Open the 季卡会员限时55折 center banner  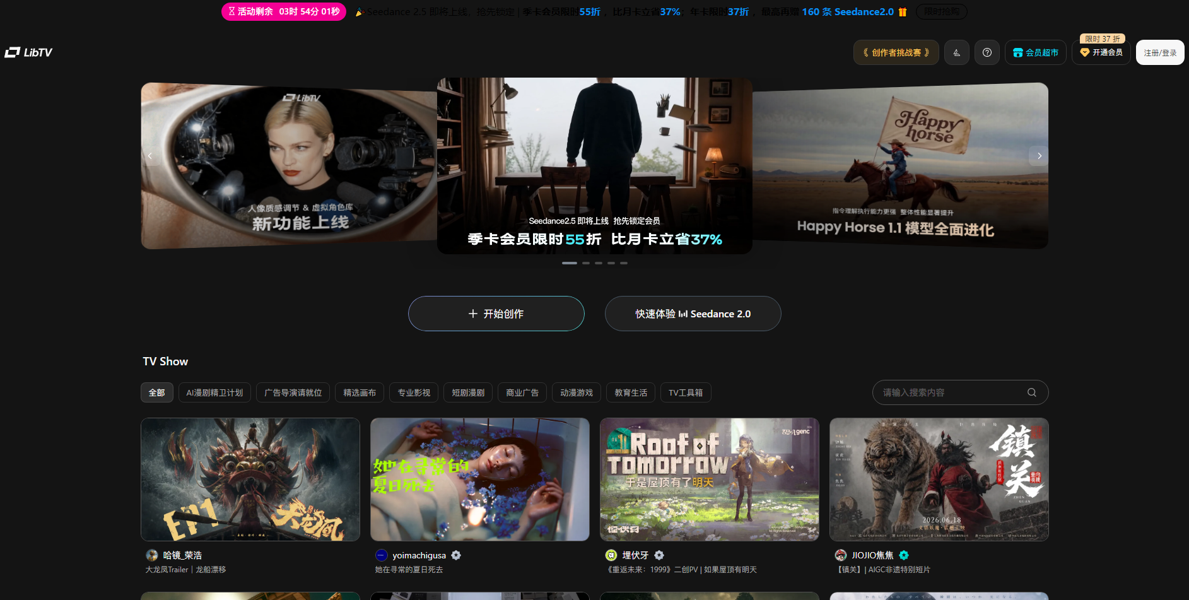pyautogui.click(x=594, y=166)
